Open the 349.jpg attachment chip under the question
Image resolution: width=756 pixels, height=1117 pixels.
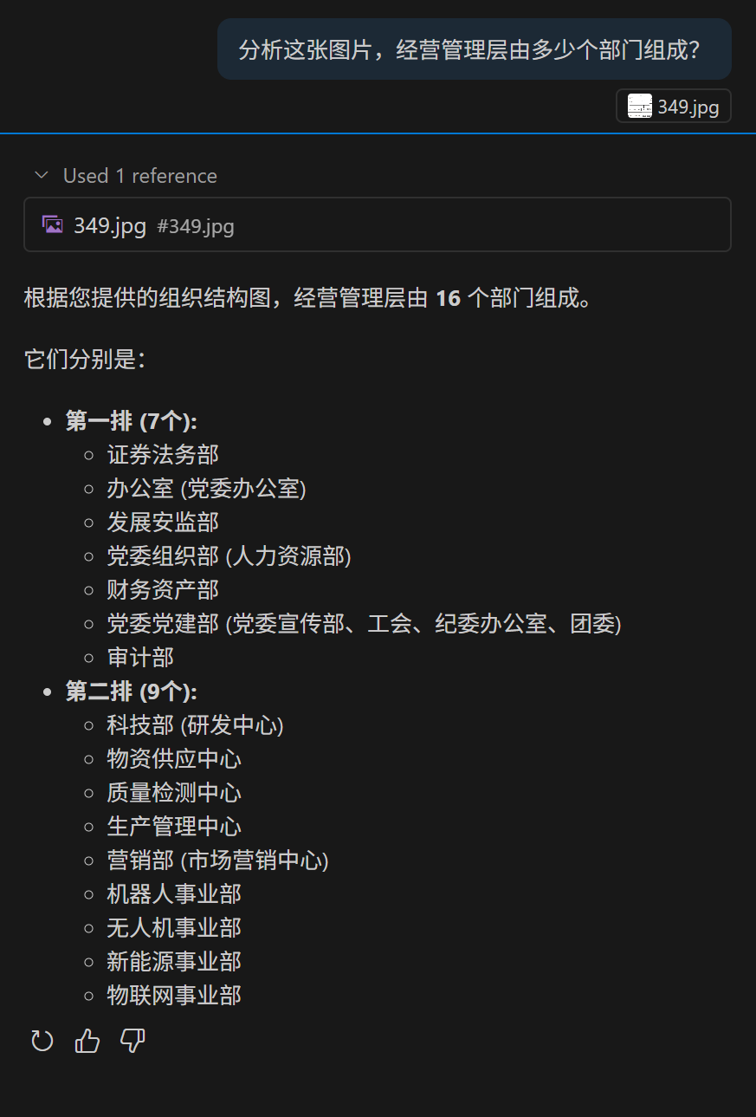point(674,107)
